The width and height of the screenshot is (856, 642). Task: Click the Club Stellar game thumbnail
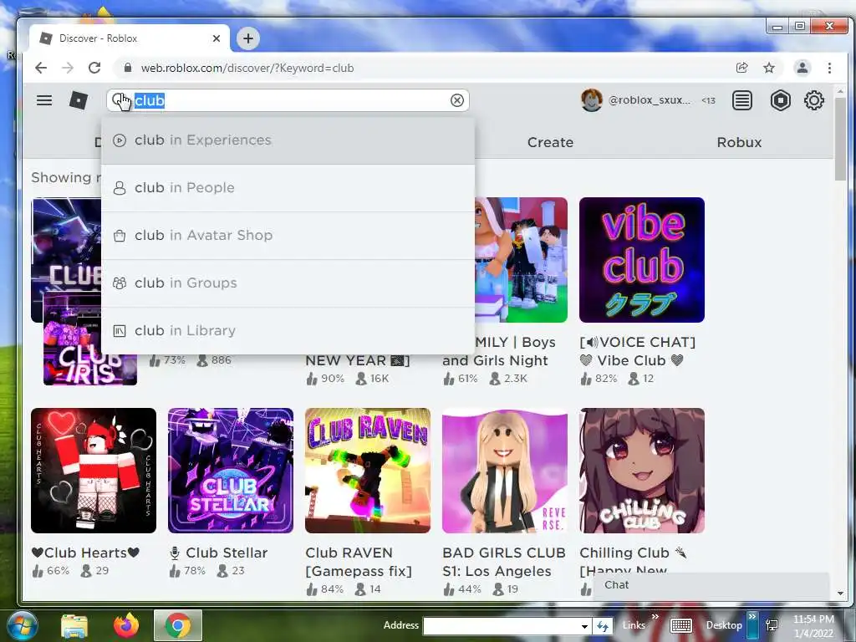tap(231, 471)
